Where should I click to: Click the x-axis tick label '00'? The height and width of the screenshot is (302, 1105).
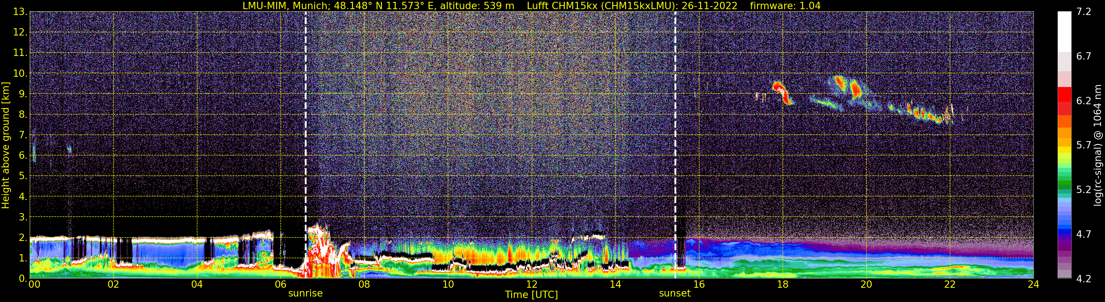pyautogui.click(x=34, y=285)
